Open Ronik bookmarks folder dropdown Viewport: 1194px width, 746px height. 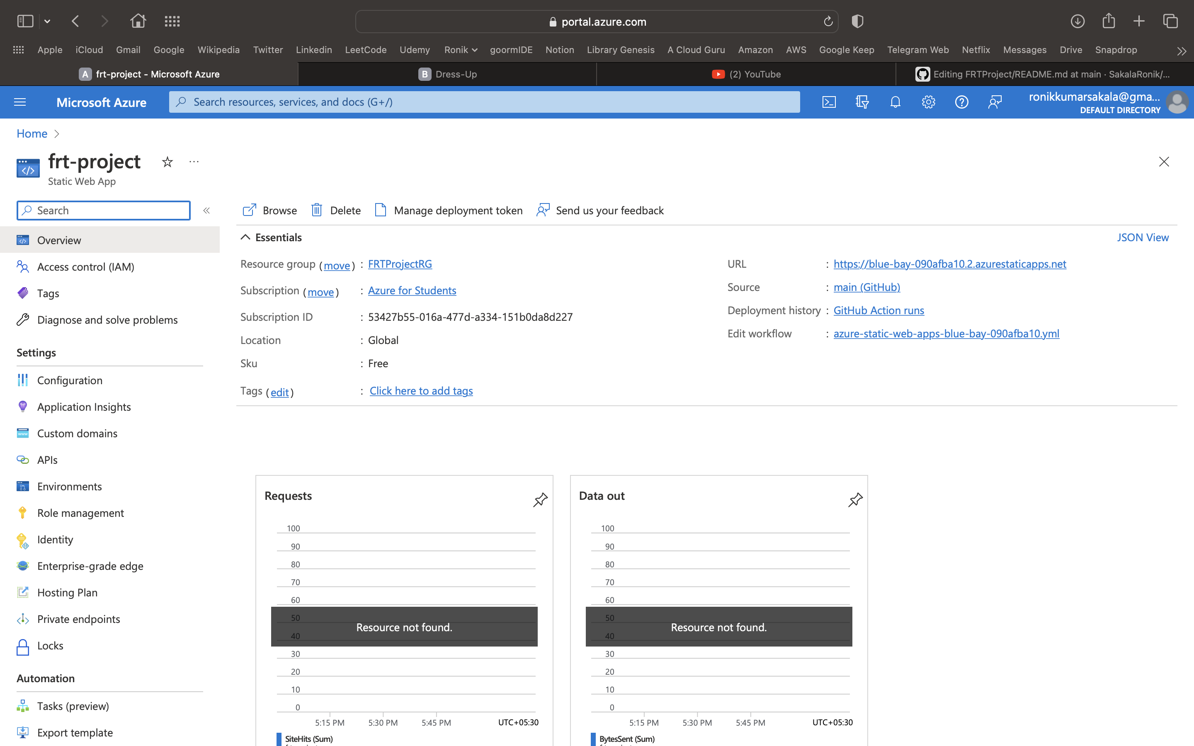pyautogui.click(x=460, y=50)
